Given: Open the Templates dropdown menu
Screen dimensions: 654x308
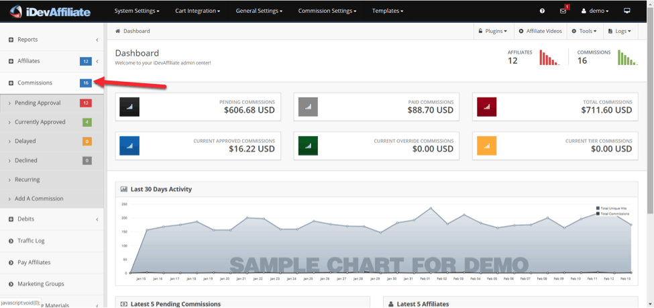Looking at the screenshot, I should [x=388, y=11].
